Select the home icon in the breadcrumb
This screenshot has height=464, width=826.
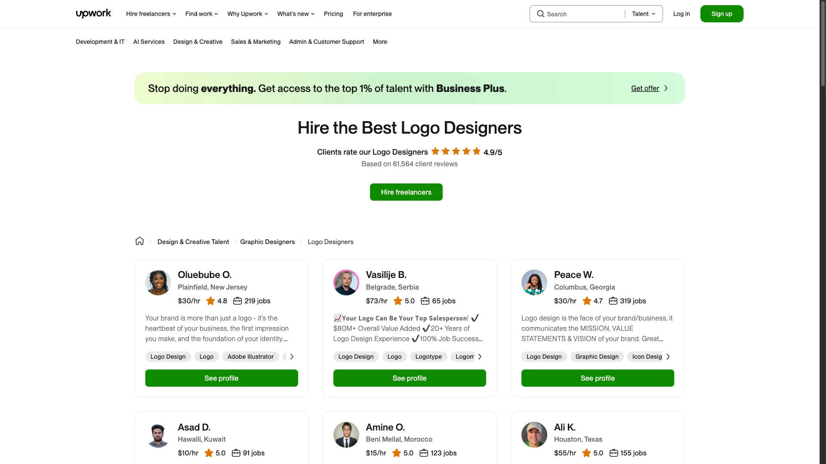[x=139, y=241]
